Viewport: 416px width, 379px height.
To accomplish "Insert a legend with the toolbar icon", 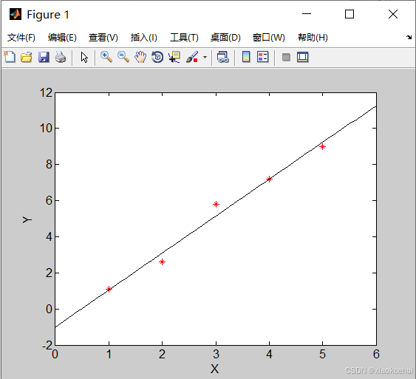I will pos(263,57).
